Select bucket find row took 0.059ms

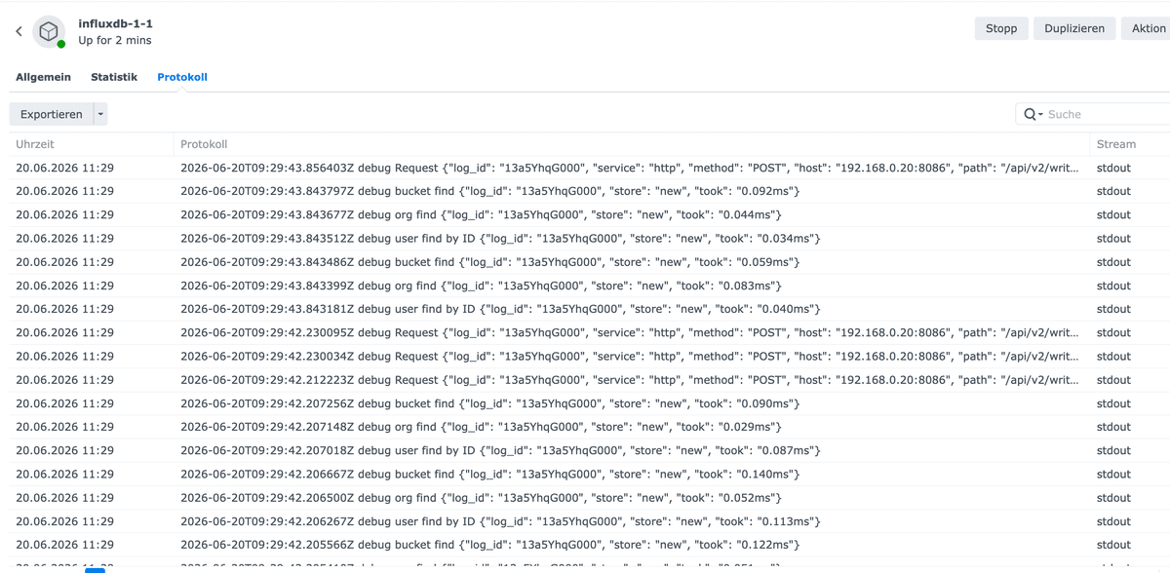coord(589,262)
